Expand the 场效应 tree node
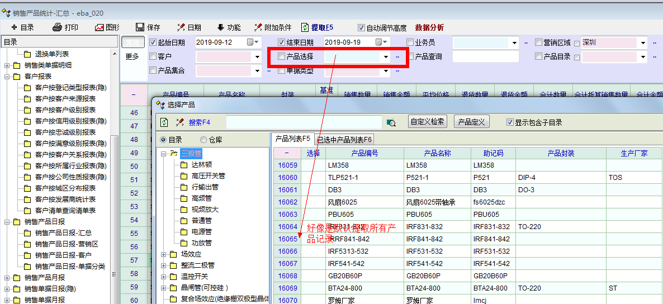This screenshot has width=663, height=304. (164, 254)
